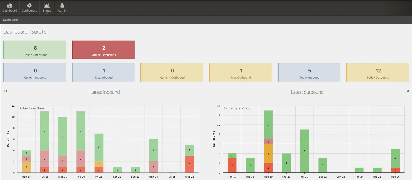Viewport: 412px width, 180px height.
Task: Click the inbound chart amCharts credit link
Action: 31,108
